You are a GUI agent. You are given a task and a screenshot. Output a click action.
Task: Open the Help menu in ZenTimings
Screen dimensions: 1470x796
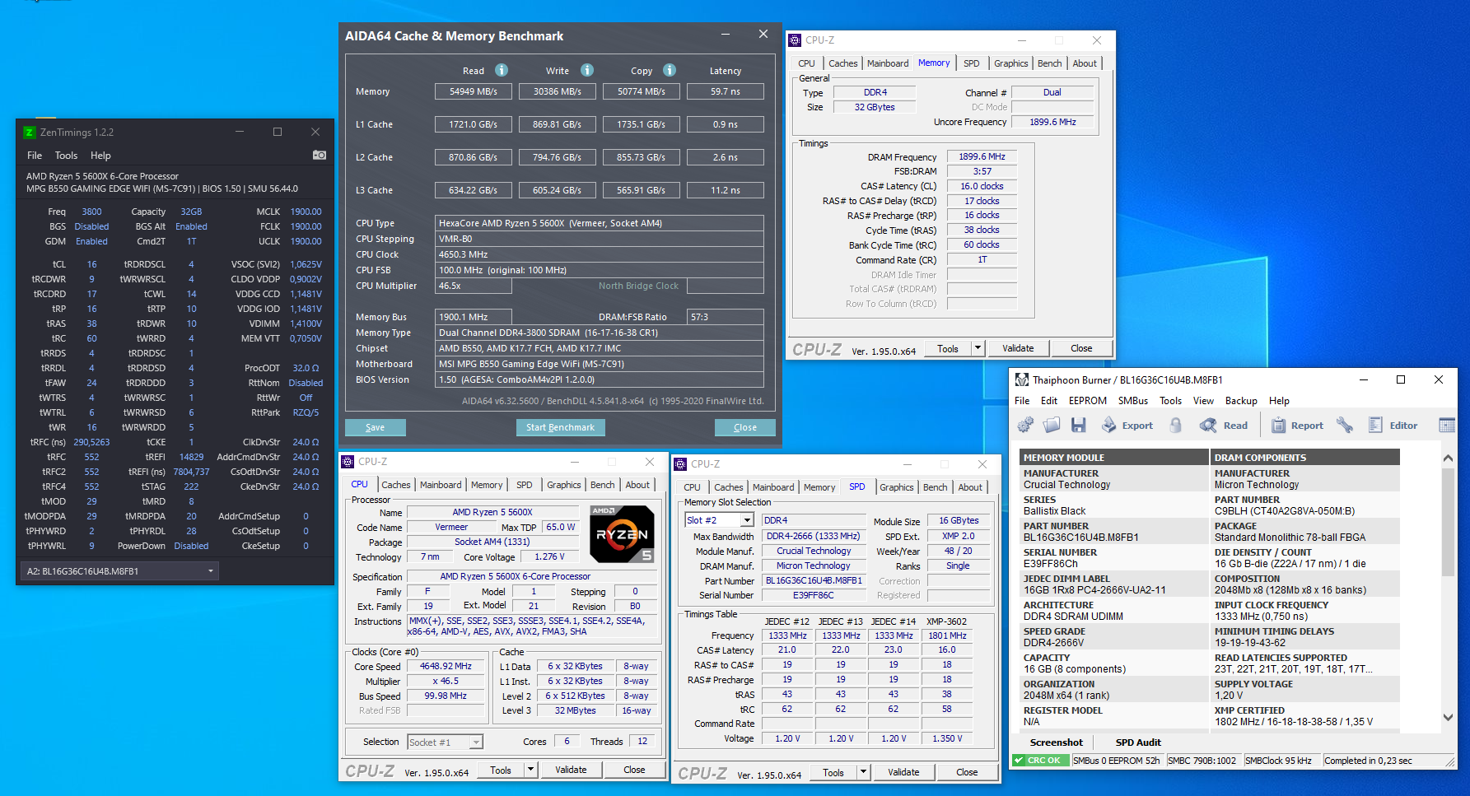point(100,156)
